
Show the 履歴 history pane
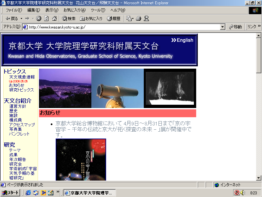pos(114,19)
